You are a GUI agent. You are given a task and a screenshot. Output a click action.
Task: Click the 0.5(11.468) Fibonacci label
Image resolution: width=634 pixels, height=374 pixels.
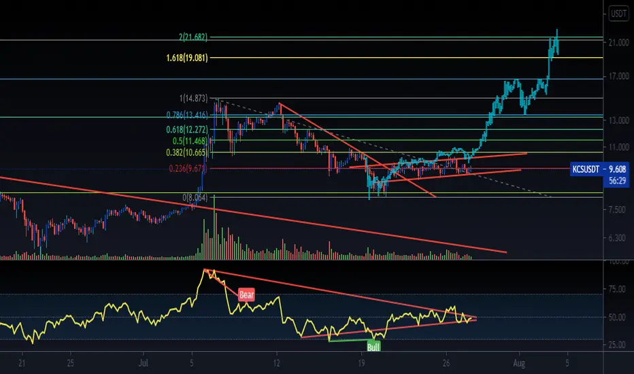[x=190, y=141]
